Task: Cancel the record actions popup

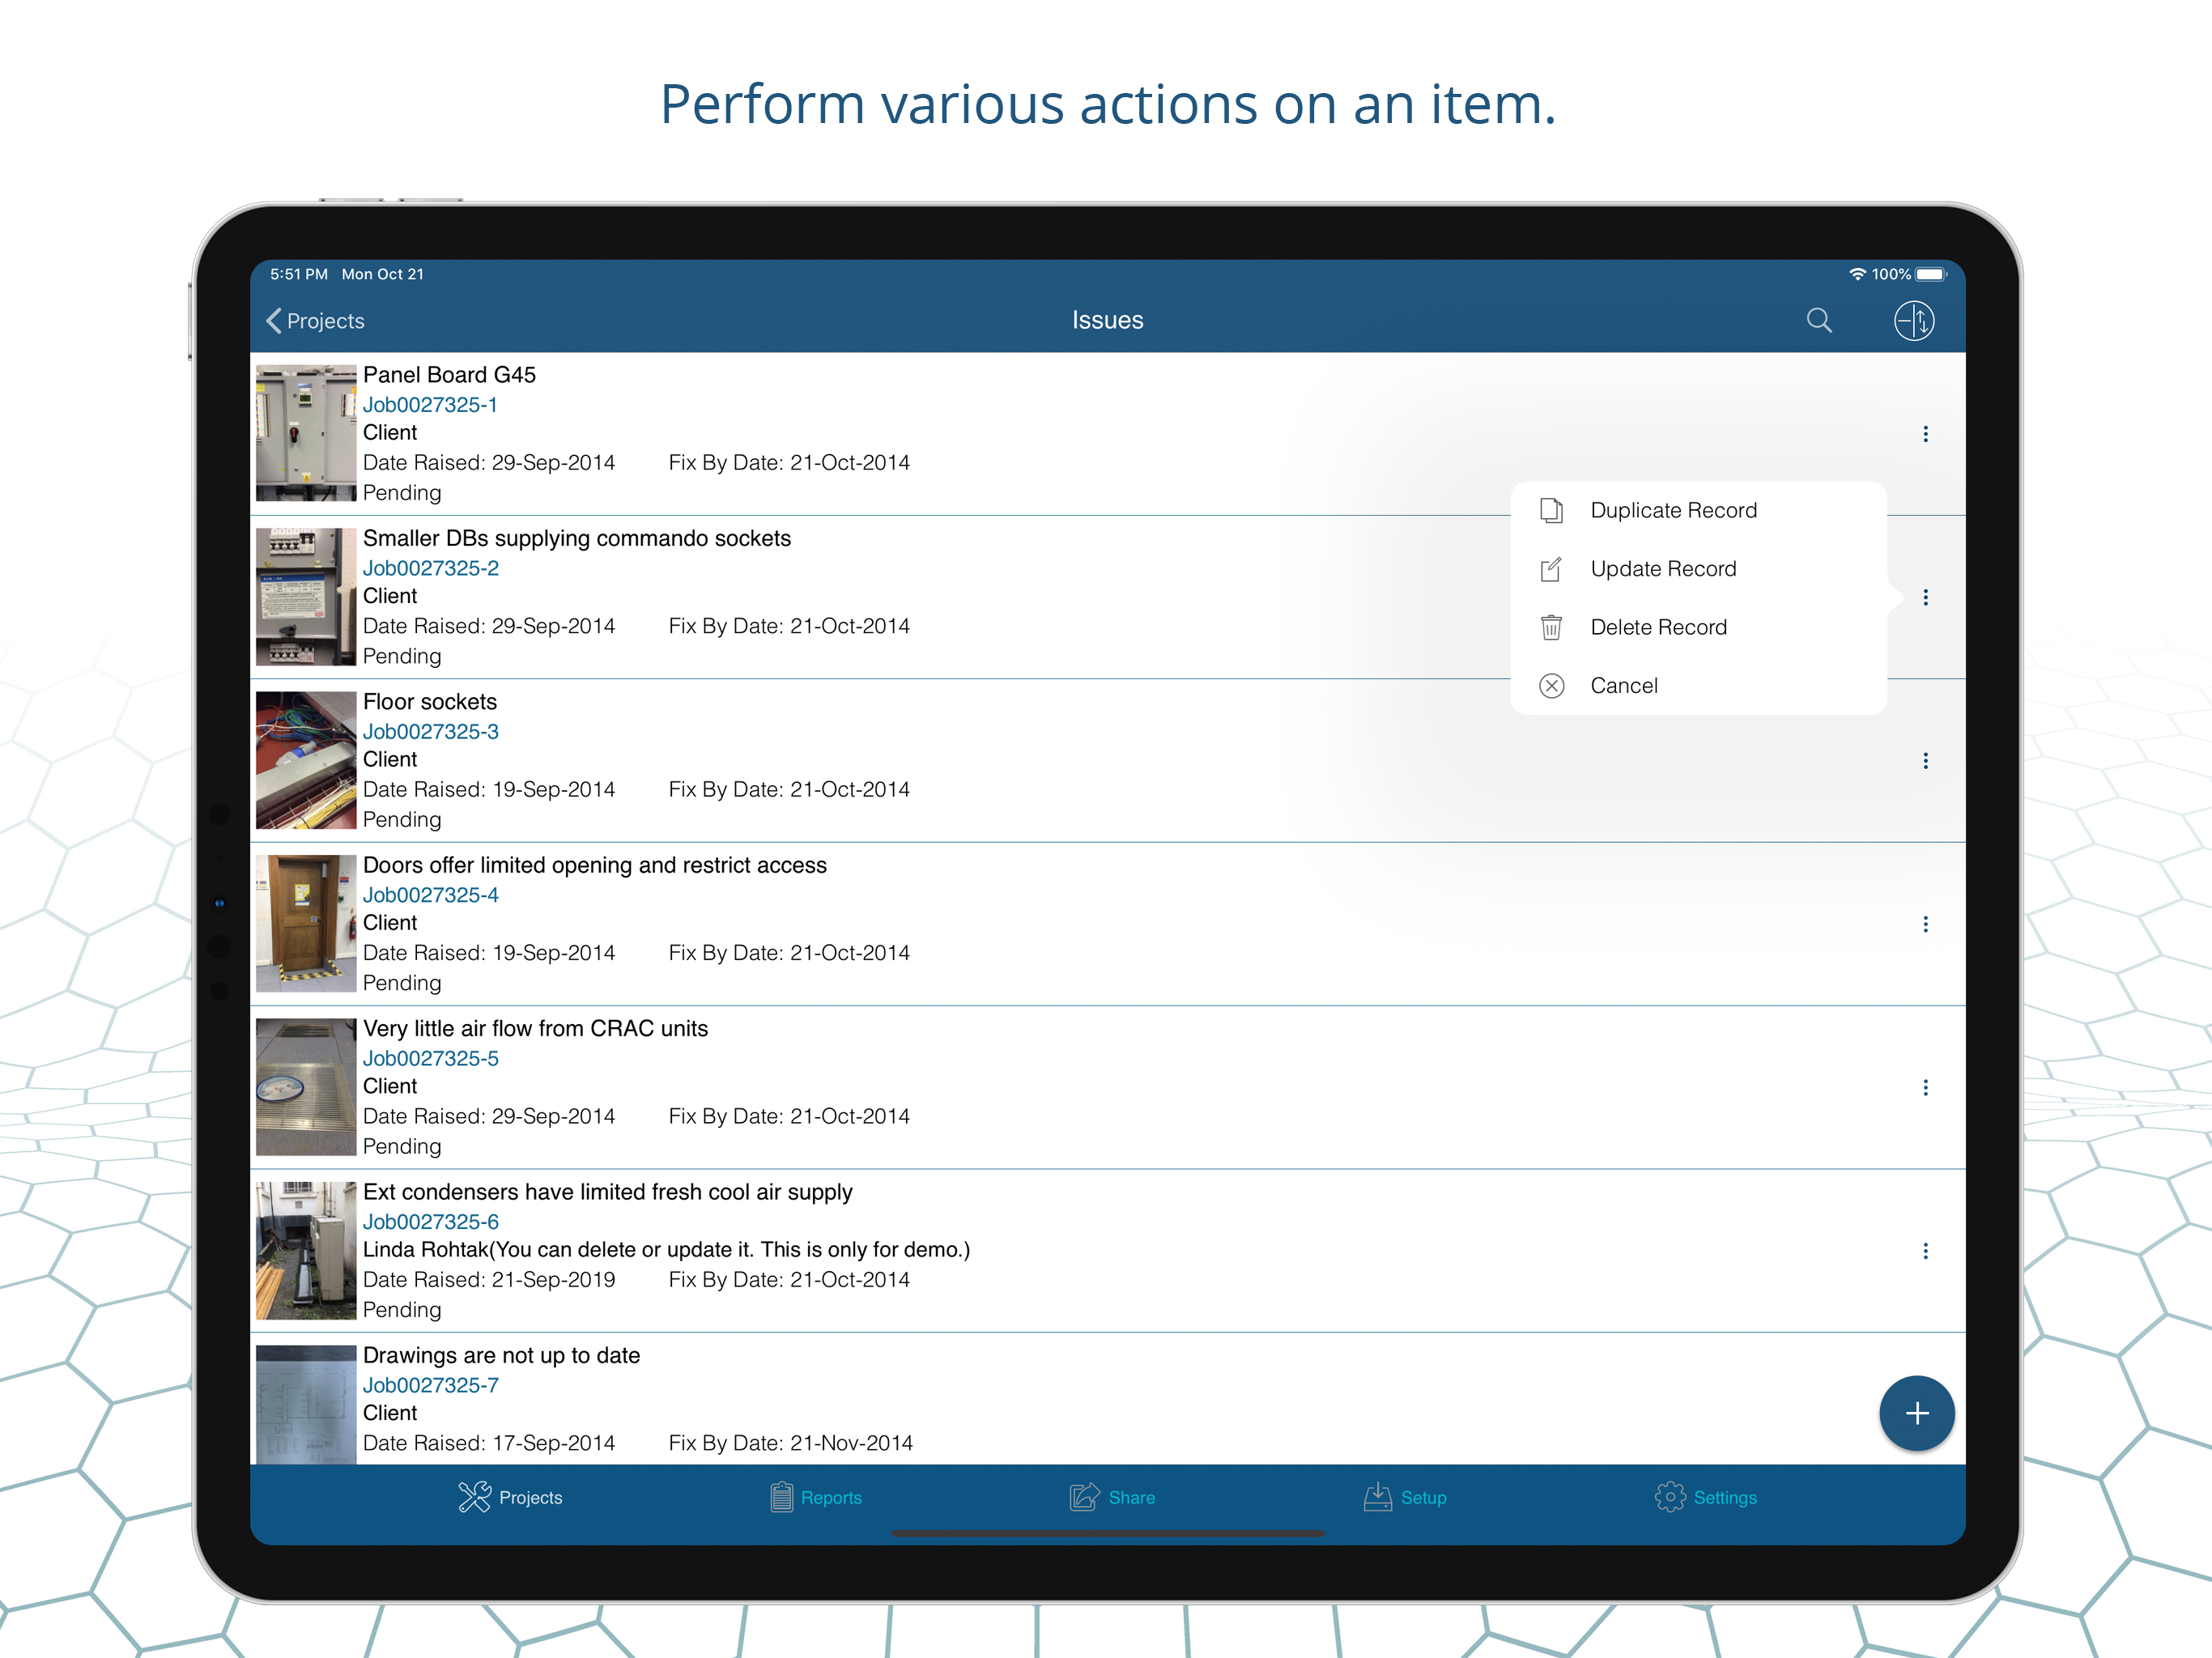Action: [x=1622, y=685]
